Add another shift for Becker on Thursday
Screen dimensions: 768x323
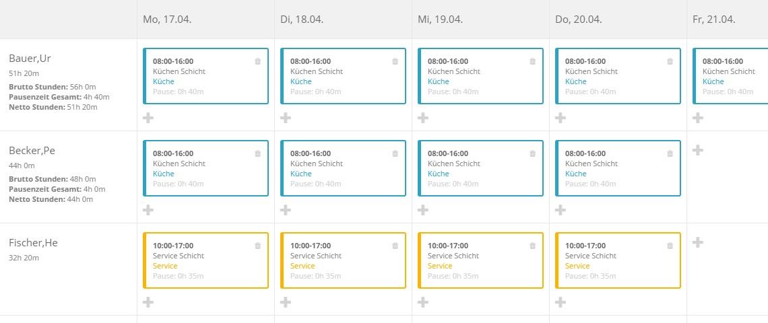coord(561,210)
